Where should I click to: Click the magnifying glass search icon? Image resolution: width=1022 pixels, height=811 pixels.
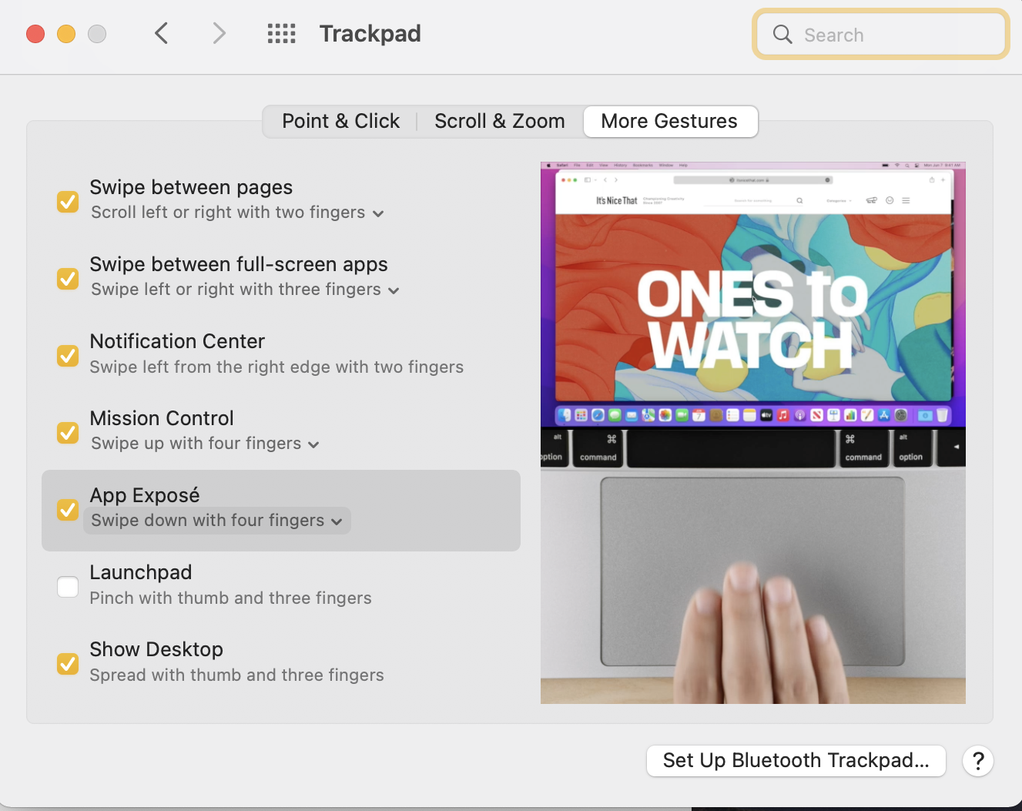(x=782, y=35)
